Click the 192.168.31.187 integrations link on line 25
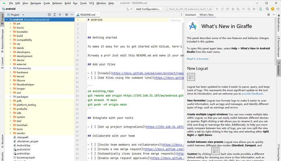 pos(165,127)
